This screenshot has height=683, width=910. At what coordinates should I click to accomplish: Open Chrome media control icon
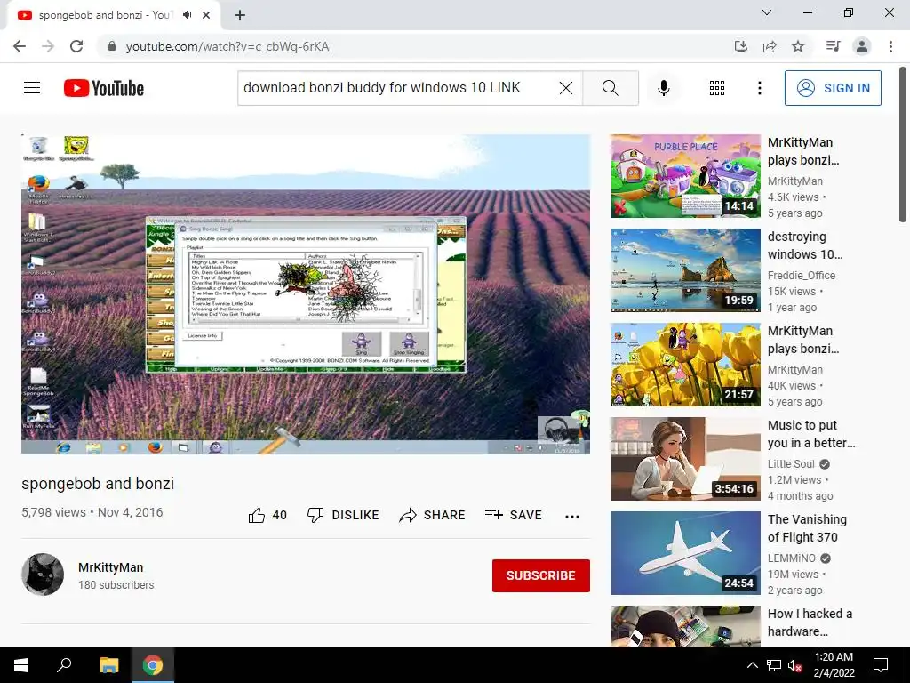coord(833,46)
